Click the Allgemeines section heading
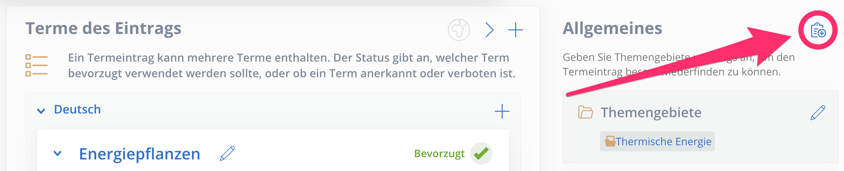 point(612,28)
